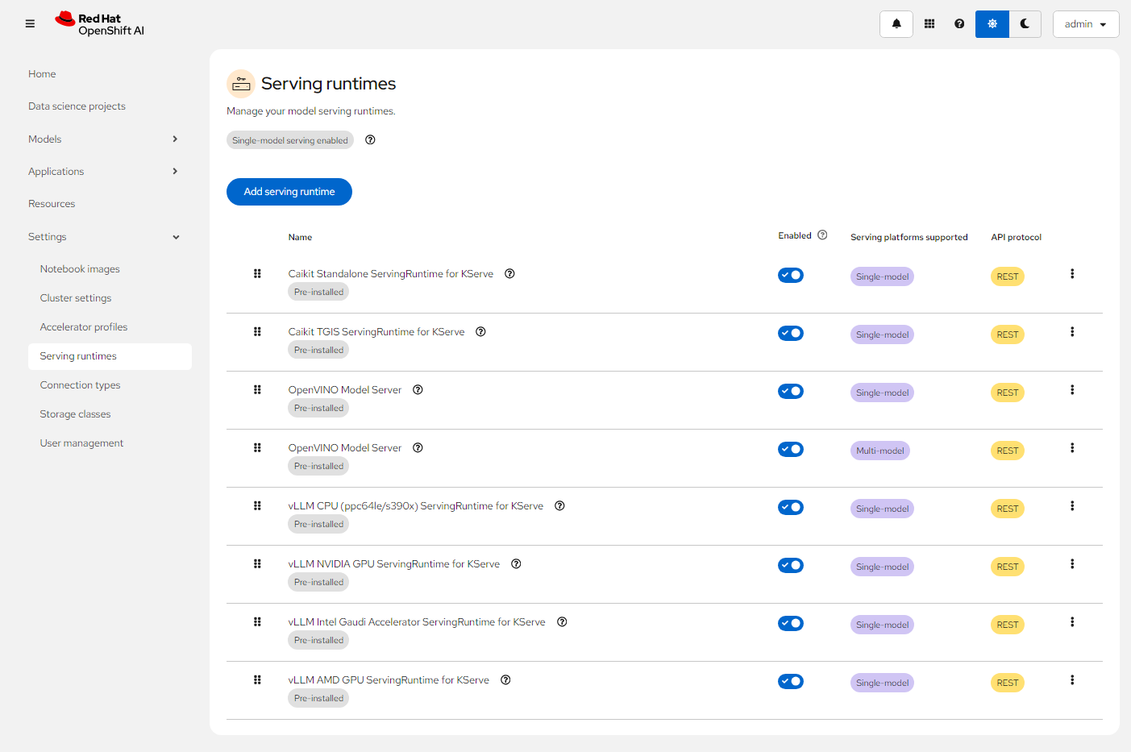This screenshot has height=752, width=1131.
Task: Open kebab menu for Caikit TGIS row
Action: (x=1072, y=331)
